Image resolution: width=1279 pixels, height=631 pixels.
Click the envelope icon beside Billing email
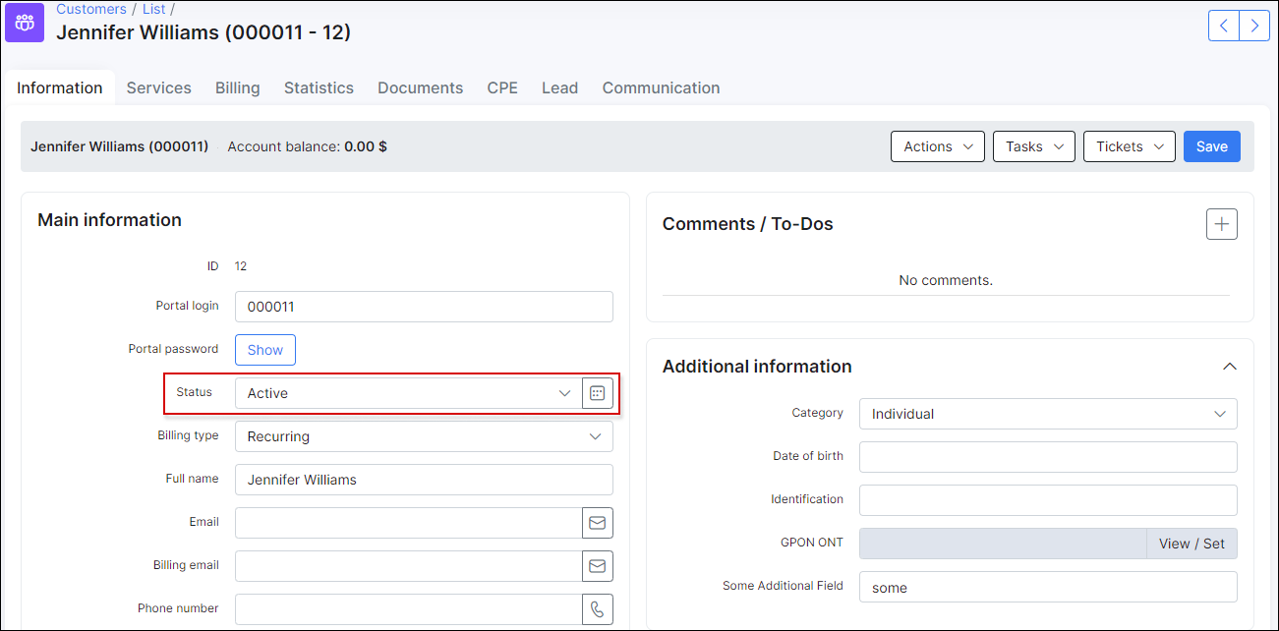tap(597, 566)
